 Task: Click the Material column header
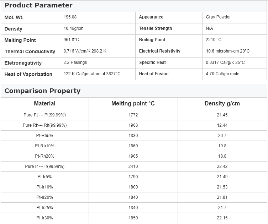(x=44, y=104)
